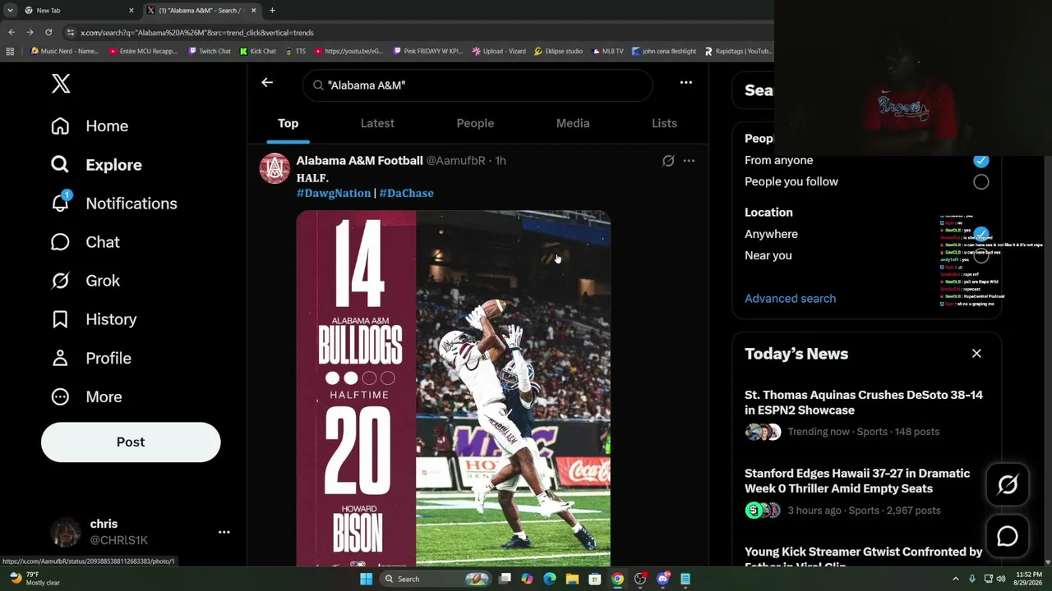
Task: Open account options next to chris
Action: tap(224, 532)
